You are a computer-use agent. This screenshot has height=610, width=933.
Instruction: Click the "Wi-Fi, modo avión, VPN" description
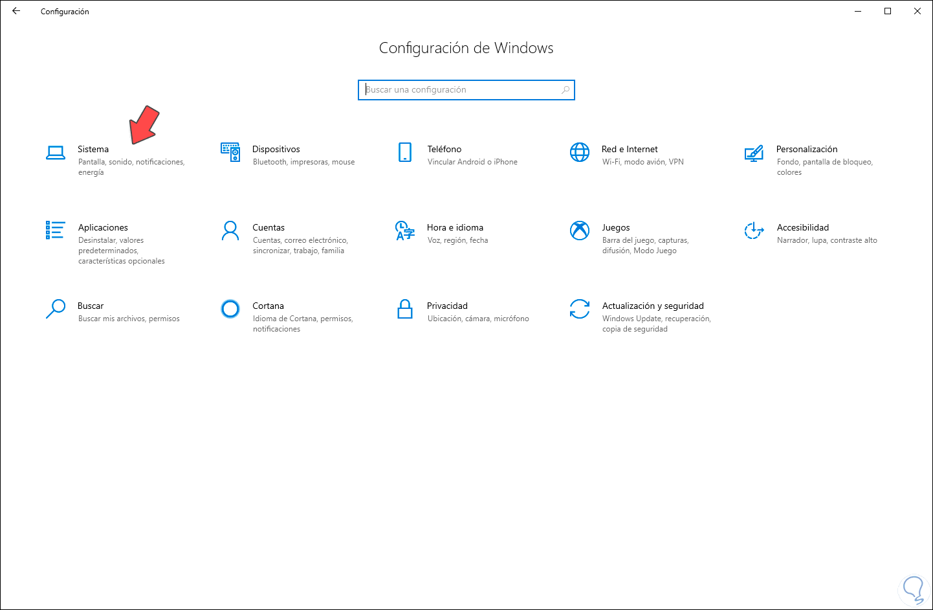643,162
